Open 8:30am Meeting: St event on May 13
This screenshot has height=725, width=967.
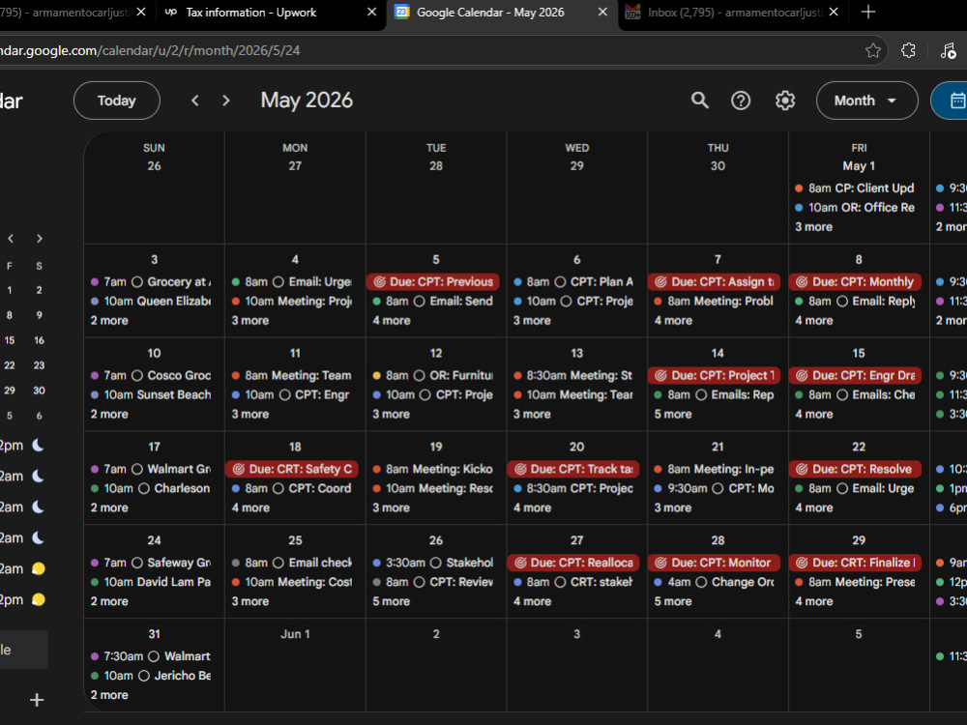pos(572,375)
